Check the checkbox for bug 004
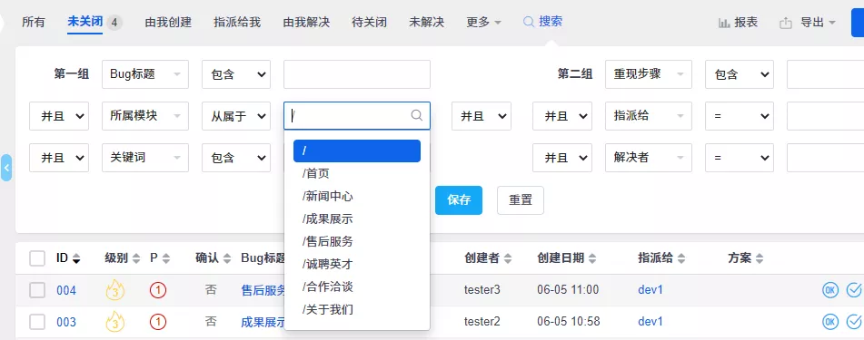Screen dimensions: 864x340 pos(37,290)
